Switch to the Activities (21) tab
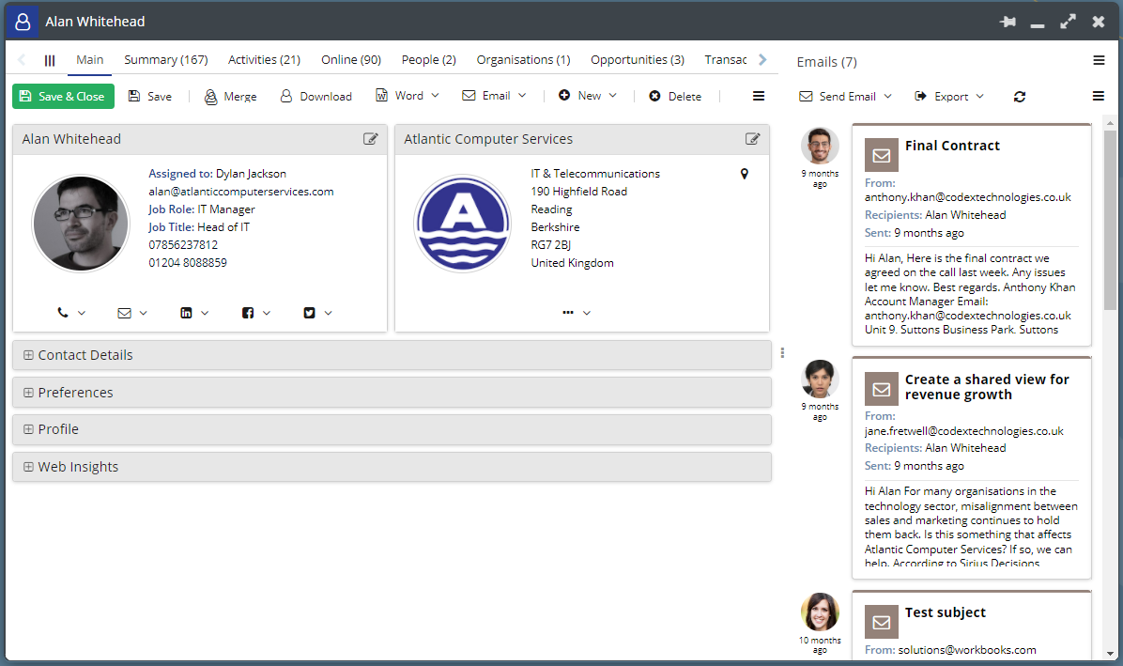 pyautogui.click(x=264, y=59)
